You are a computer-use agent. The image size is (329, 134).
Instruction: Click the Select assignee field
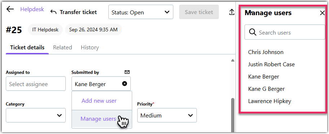click(36, 84)
